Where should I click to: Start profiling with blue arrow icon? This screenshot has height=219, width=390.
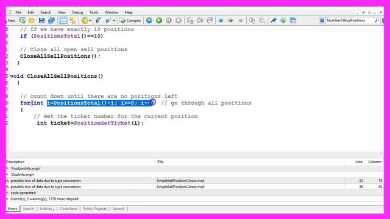pos(221,21)
